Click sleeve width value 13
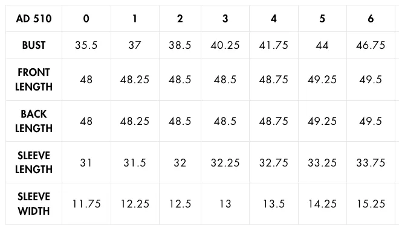 (225, 204)
